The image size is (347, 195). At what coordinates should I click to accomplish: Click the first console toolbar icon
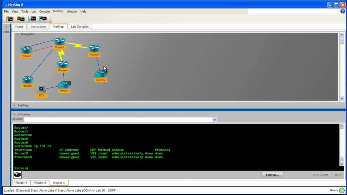[x=10, y=19]
